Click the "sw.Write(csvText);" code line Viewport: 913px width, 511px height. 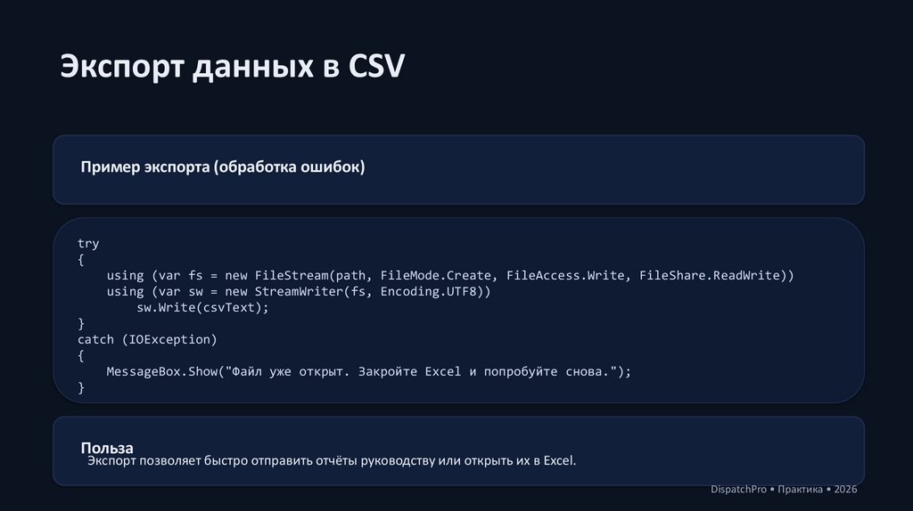click(202, 307)
